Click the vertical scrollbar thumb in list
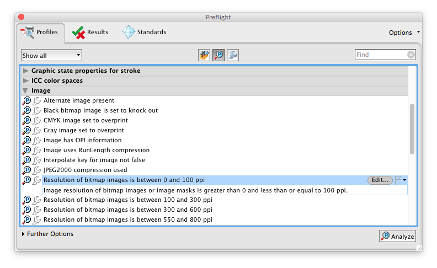The image size is (437, 268). 412,128
